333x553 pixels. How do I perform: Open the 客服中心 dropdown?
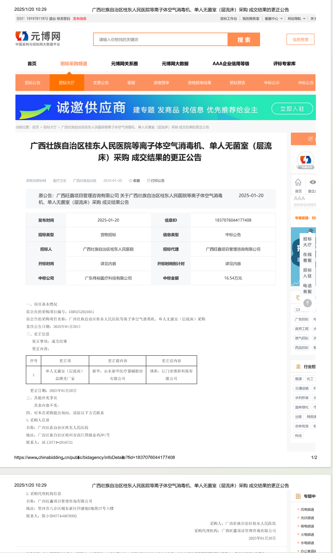click(x=274, y=18)
